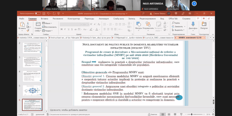Toggle bold Ж formatting
The width and height of the screenshot is (232, 116).
click(62, 29)
